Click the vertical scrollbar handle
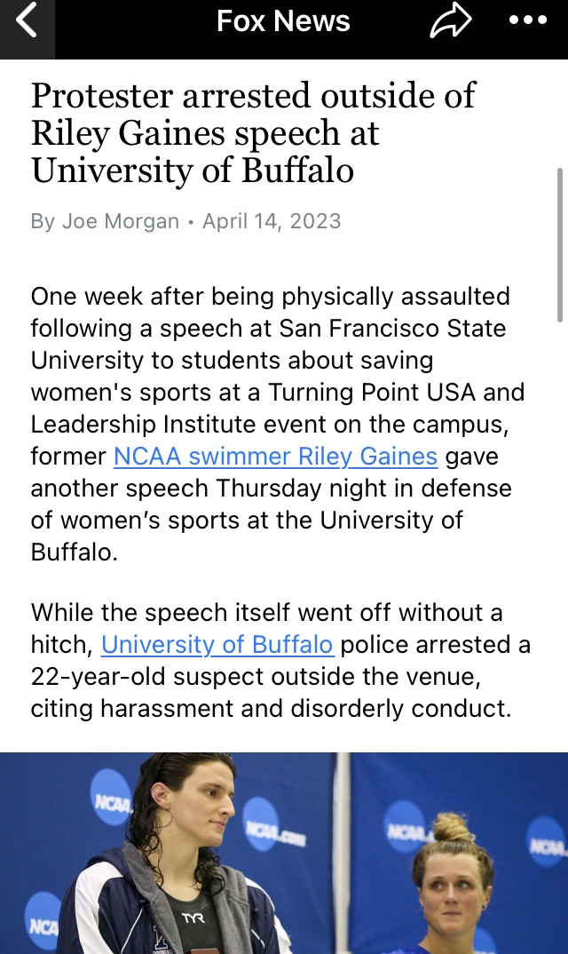568x954 pixels. [x=560, y=244]
